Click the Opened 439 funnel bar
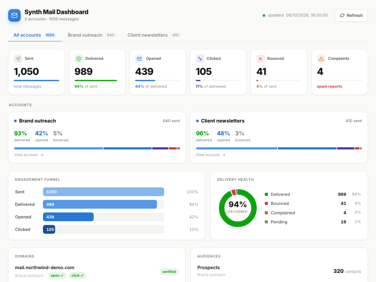The width and height of the screenshot is (376, 282). tap(68, 217)
